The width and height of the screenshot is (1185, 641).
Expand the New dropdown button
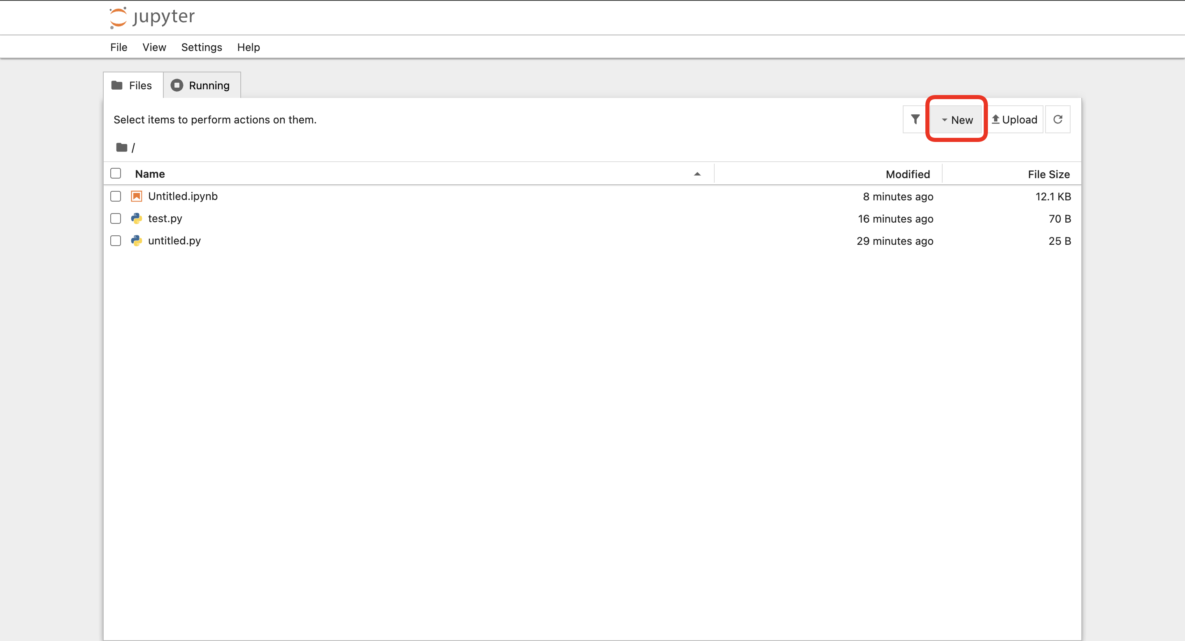[956, 120]
